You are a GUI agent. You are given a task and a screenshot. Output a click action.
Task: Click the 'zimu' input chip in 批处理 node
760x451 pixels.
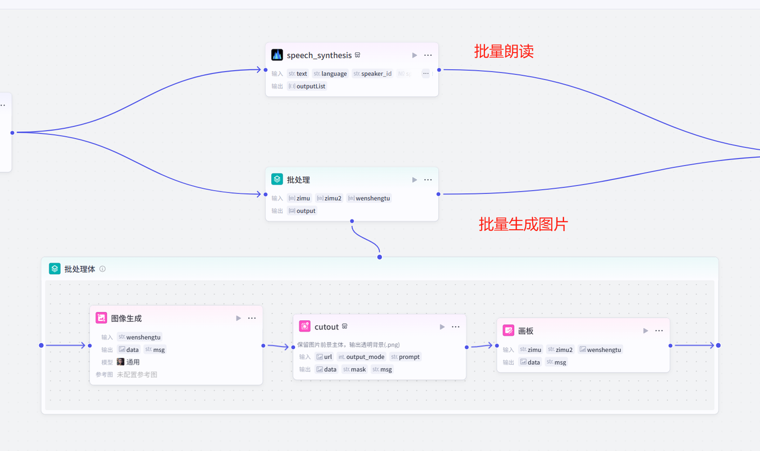pos(299,198)
